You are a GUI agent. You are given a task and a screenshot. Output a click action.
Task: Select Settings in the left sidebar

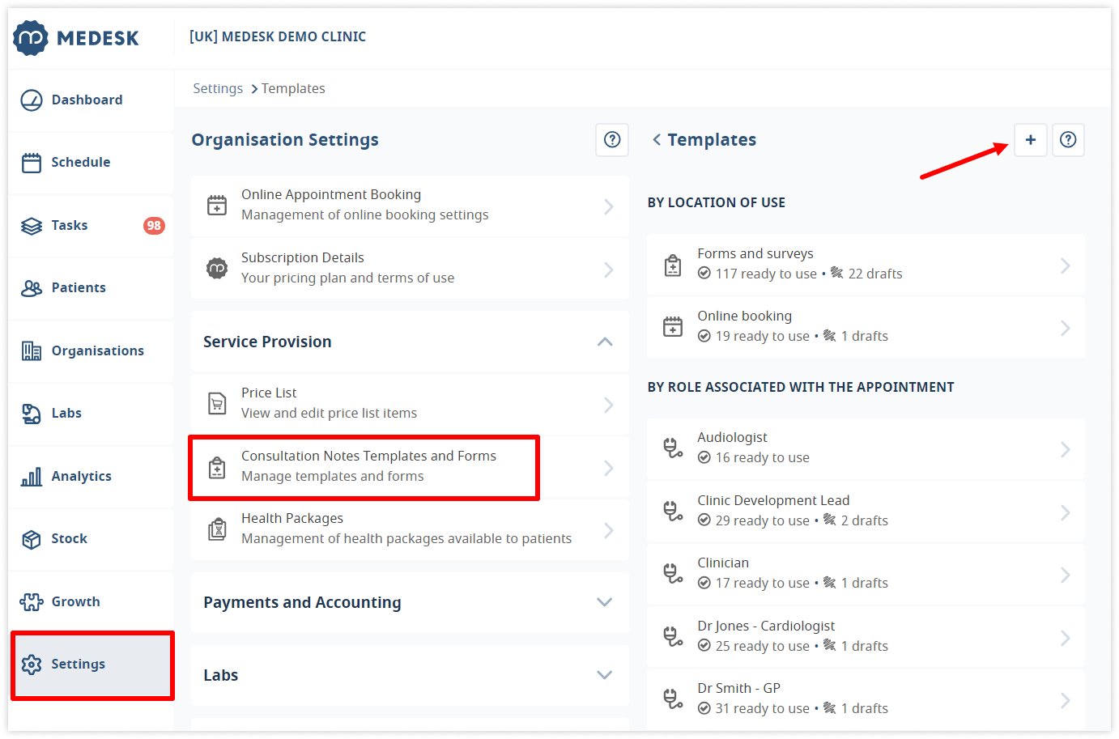[78, 664]
